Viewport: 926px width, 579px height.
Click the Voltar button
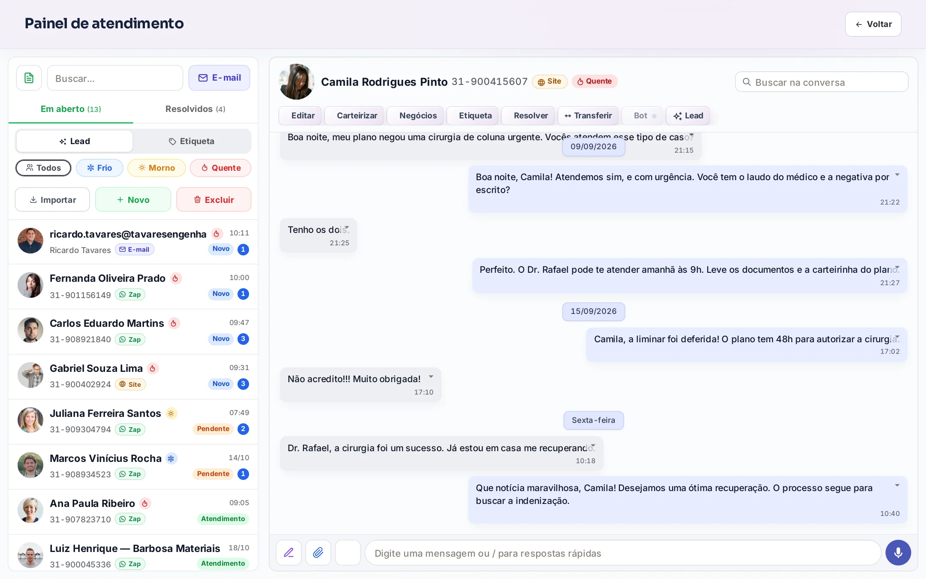tap(873, 24)
